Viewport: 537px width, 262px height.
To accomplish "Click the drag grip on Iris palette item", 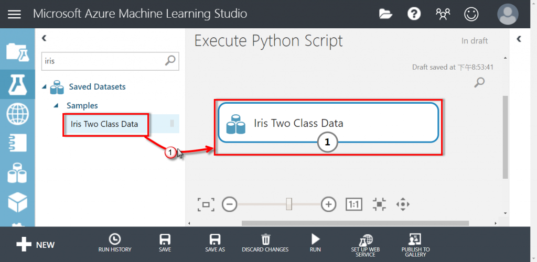I will [172, 124].
